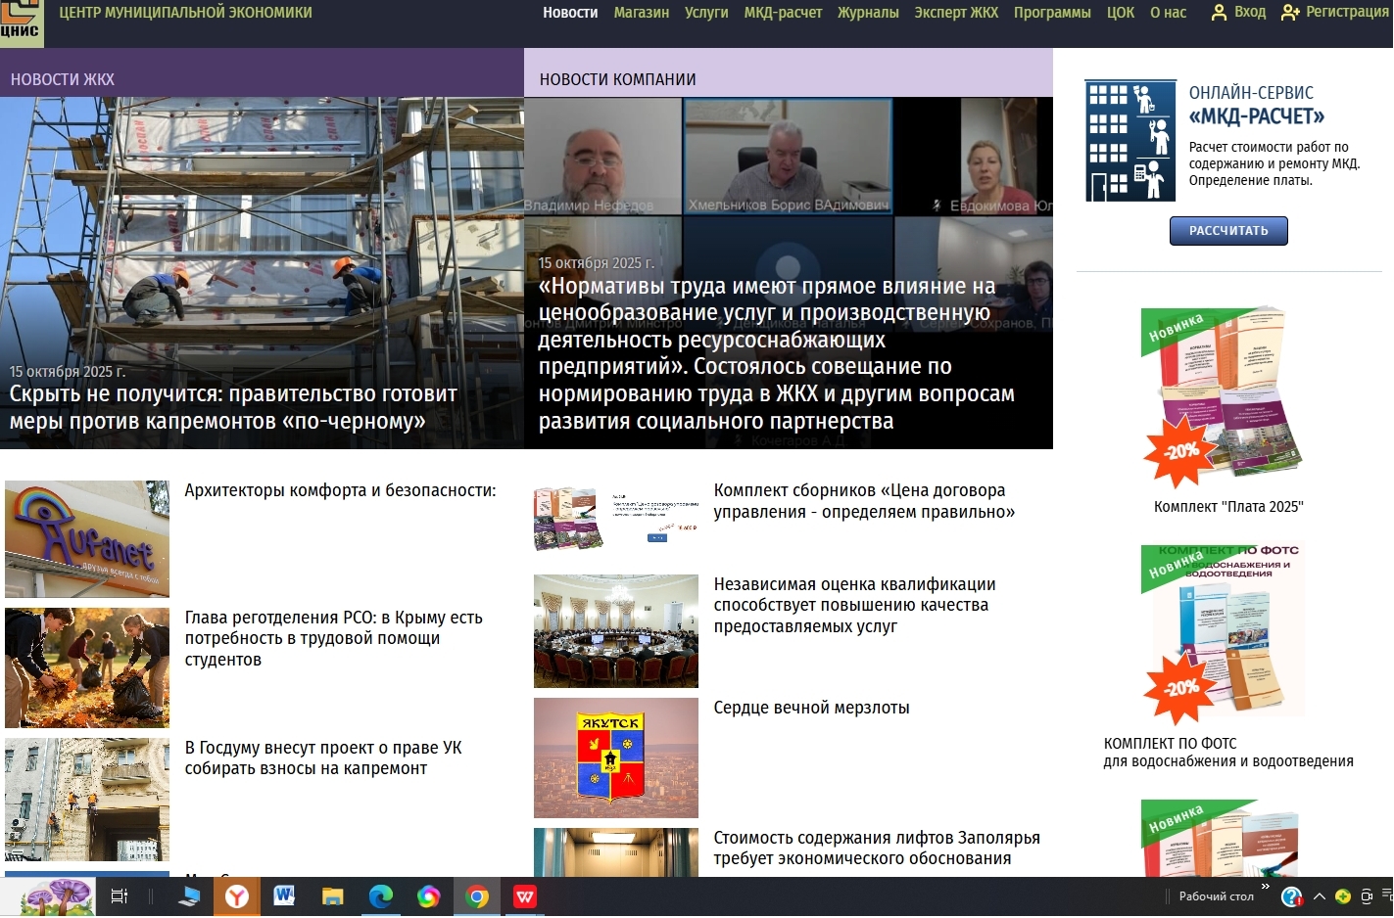The image size is (1394, 918).
Task: Click Task View icon in the taskbar
Action: click(x=120, y=896)
